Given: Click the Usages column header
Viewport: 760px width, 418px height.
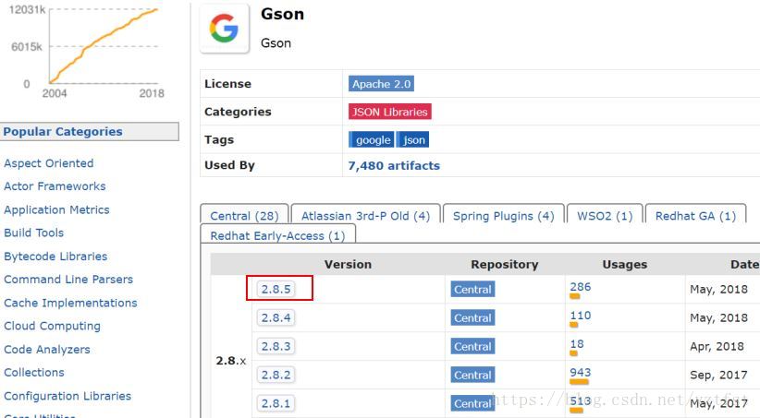Looking at the screenshot, I should [x=625, y=264].
